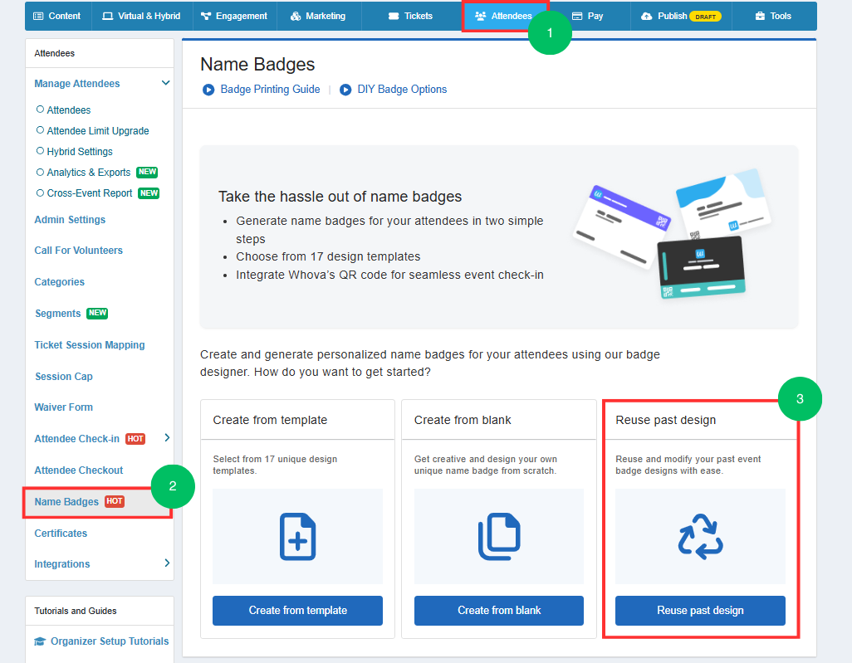Expand the Attendee Check-in submenu arrow
The height and width of the screenshot is (663, 852).
[167, 437]
